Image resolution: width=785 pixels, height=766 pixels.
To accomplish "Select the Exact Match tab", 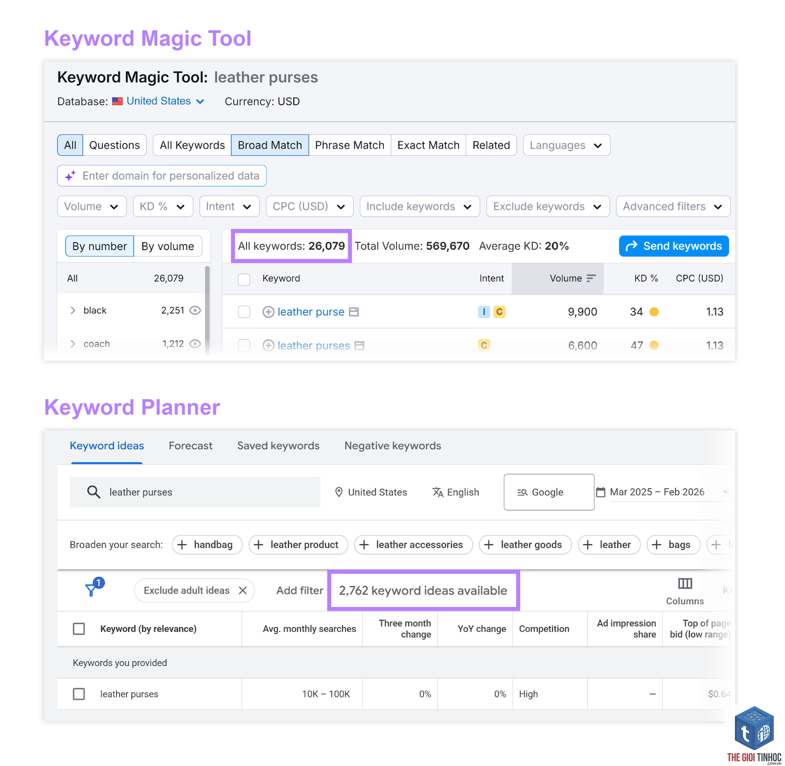I will tap(428, 145).
